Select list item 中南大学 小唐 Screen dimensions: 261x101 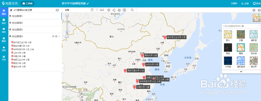pyautogui.click(x=18, y=56)
